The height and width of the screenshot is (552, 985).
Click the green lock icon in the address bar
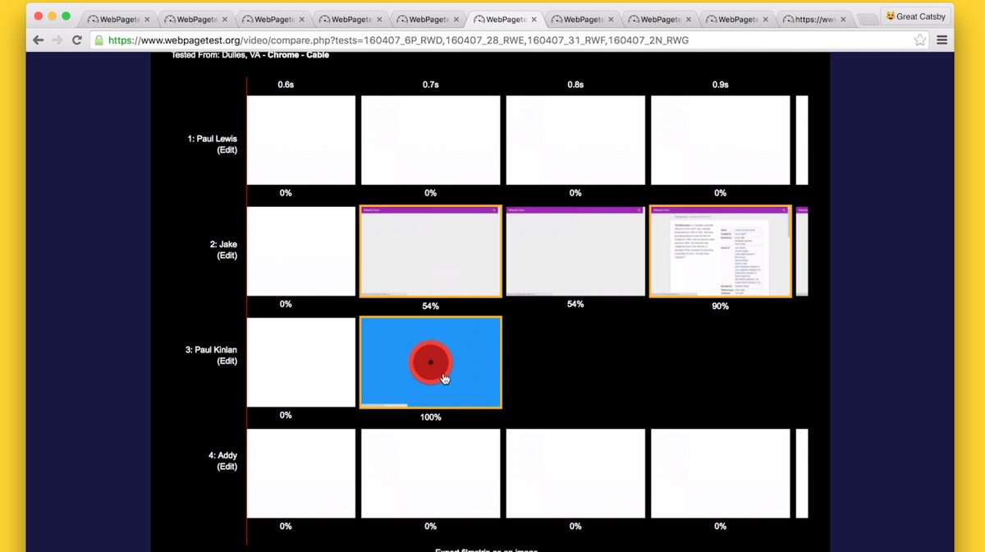(99, 39)
